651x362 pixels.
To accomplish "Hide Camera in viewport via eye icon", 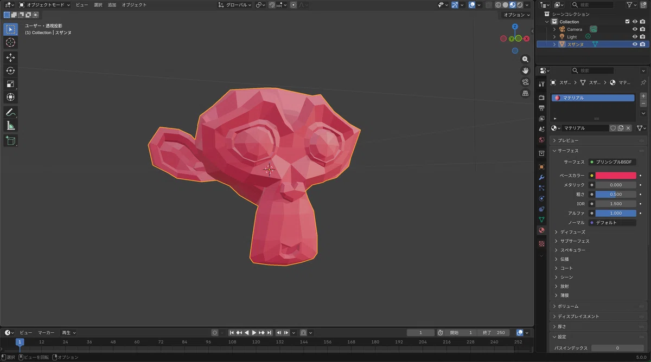I will coord(635,29).
